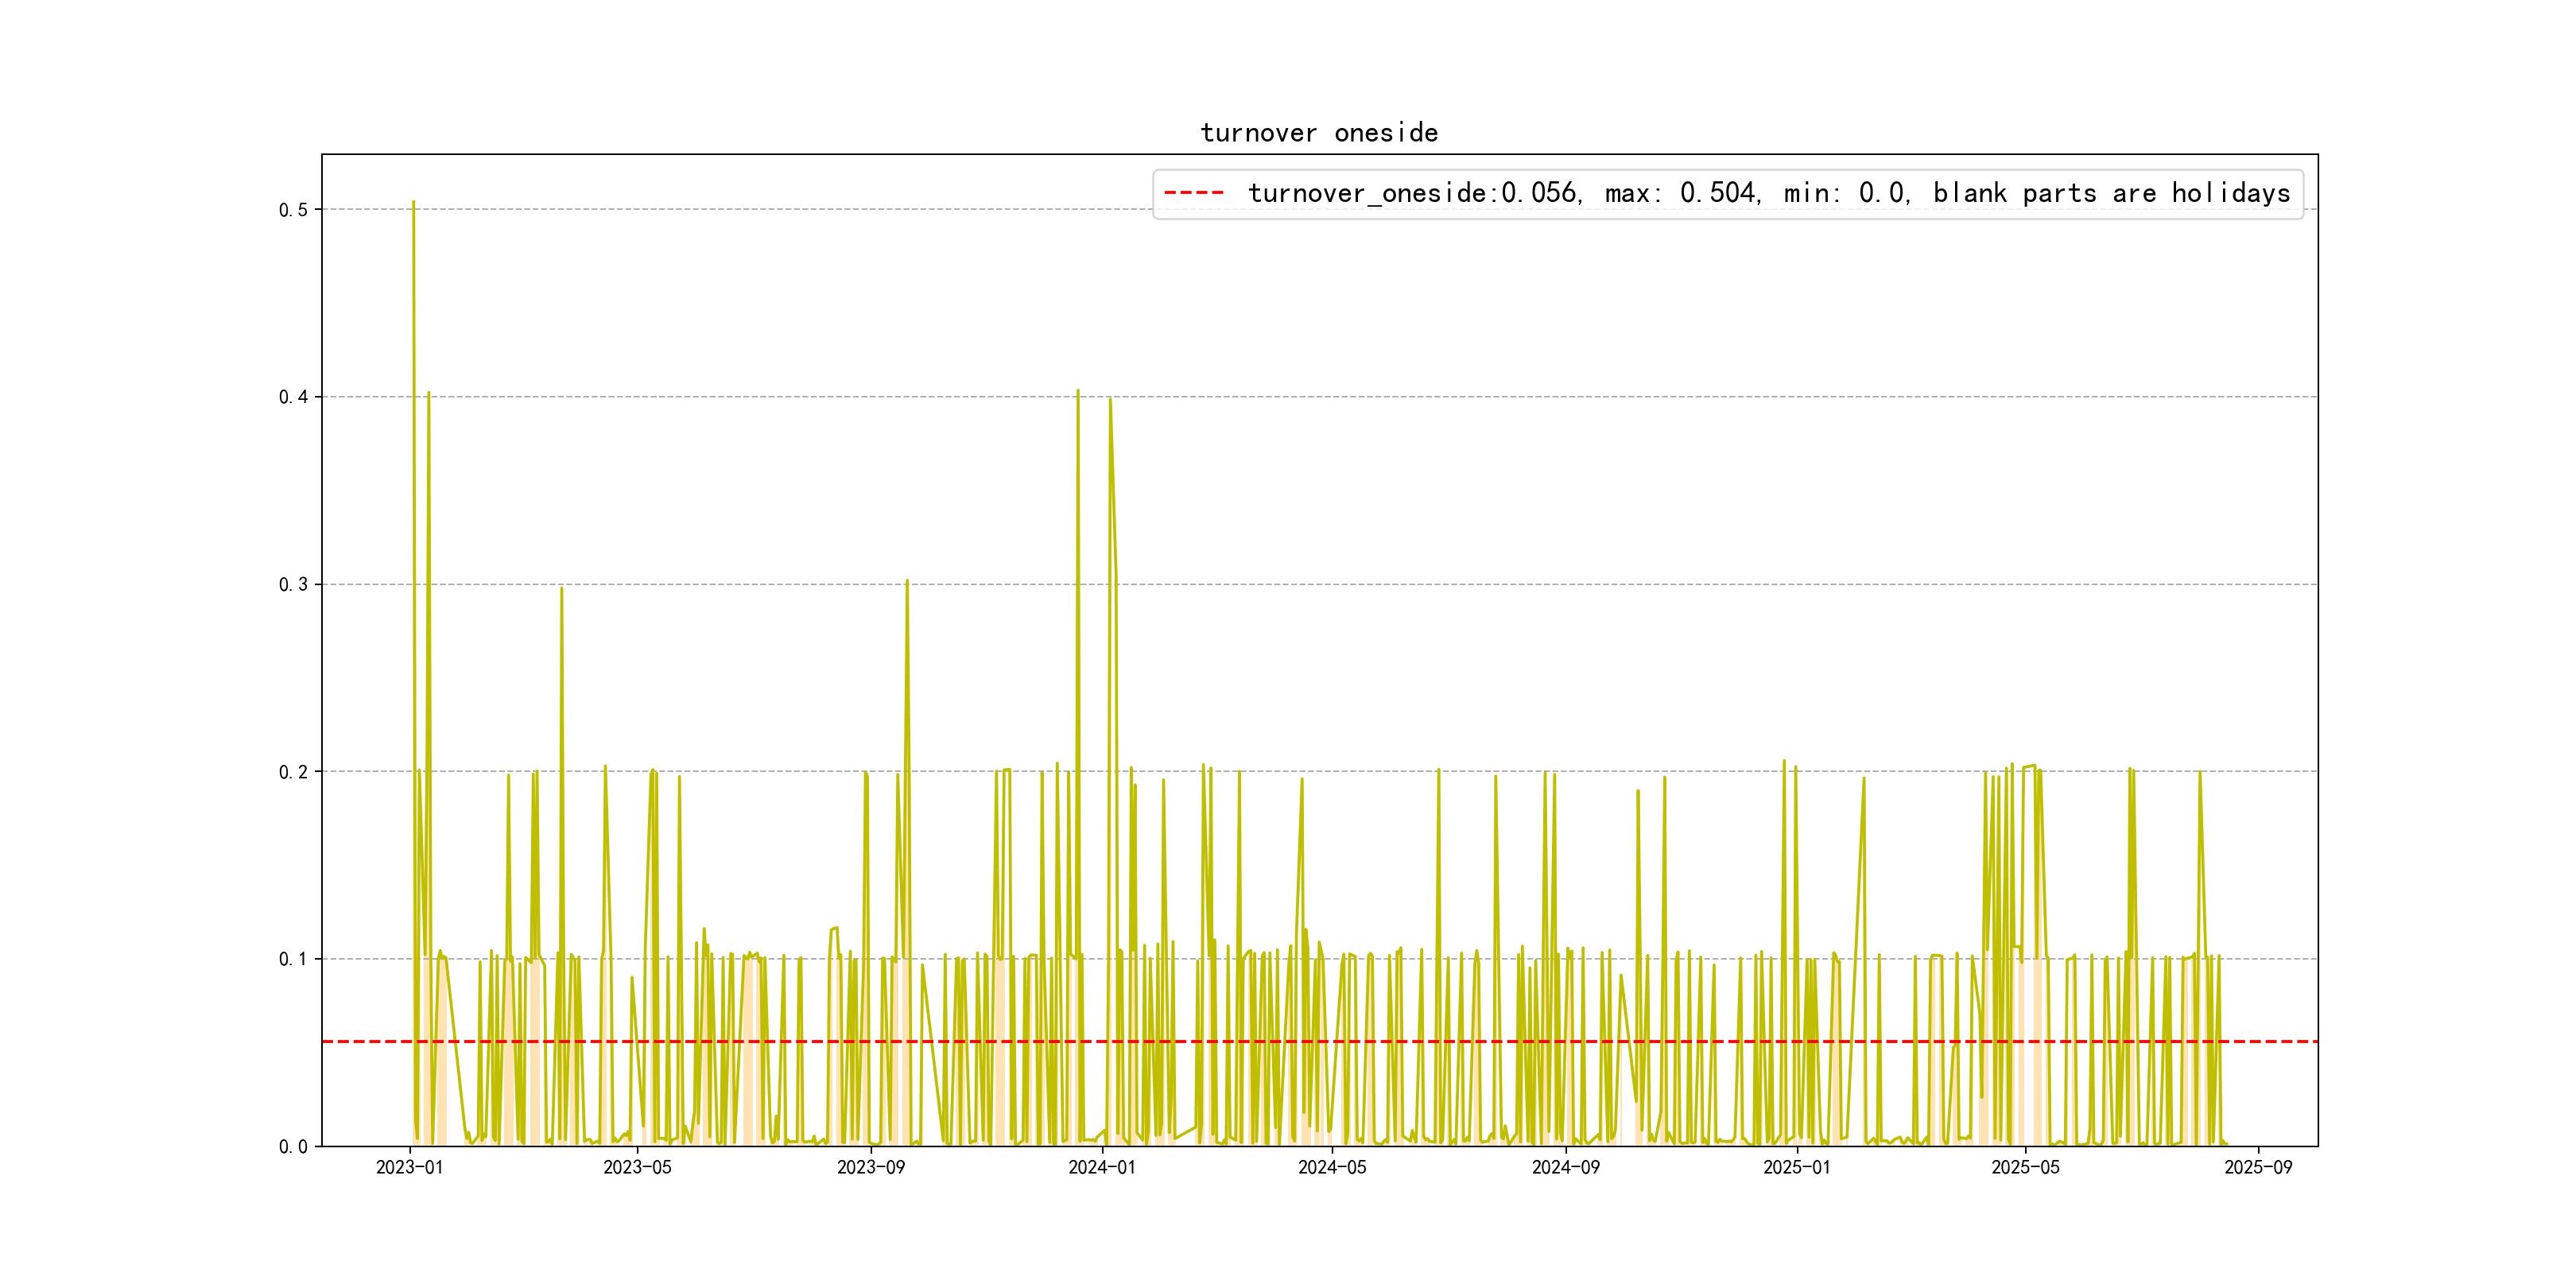Click the 'turnover oneside' chart title
The height and width of the screenshot is (1288, 2576).
pyautogui.click(x=1319, y=133)
